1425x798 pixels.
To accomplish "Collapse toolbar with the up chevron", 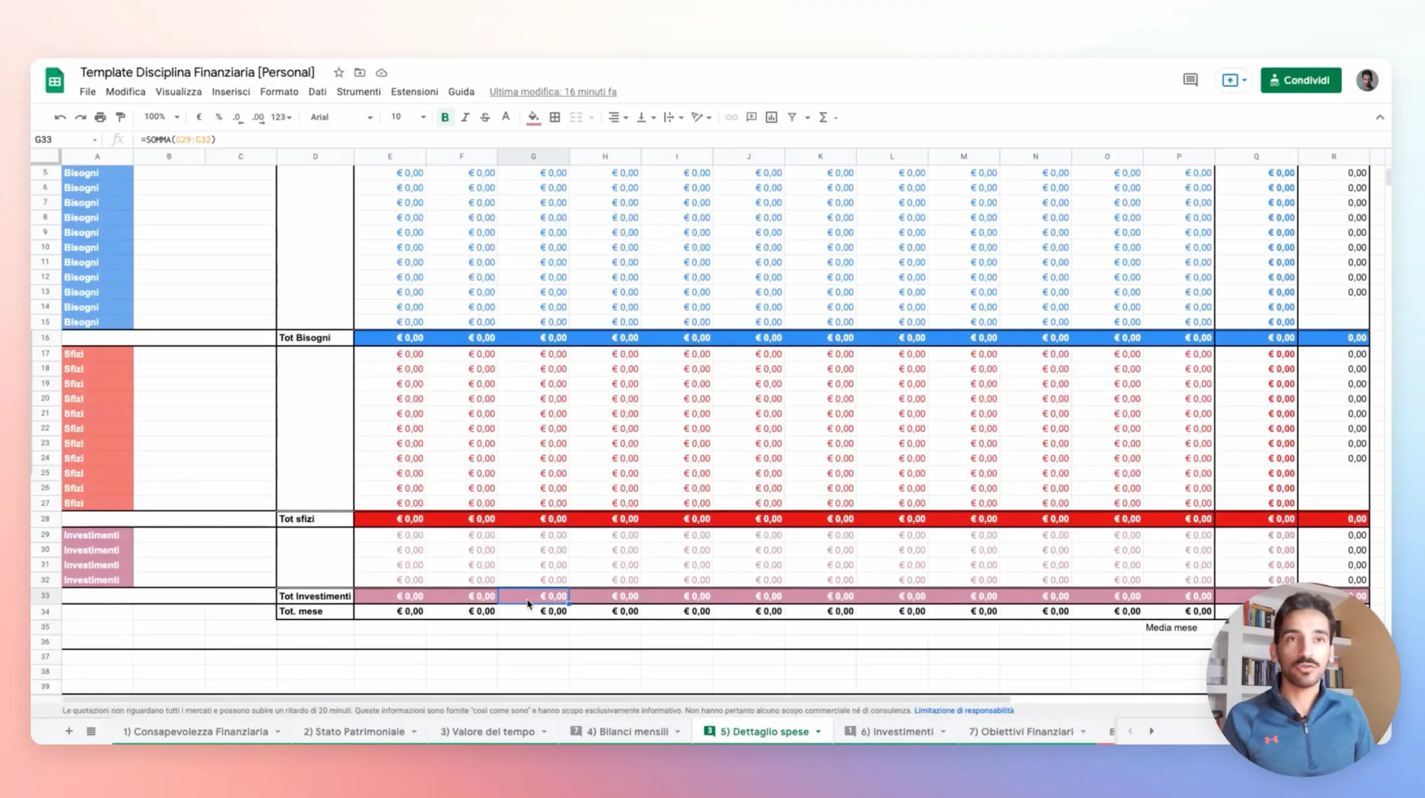I will tap(1379, 117).
